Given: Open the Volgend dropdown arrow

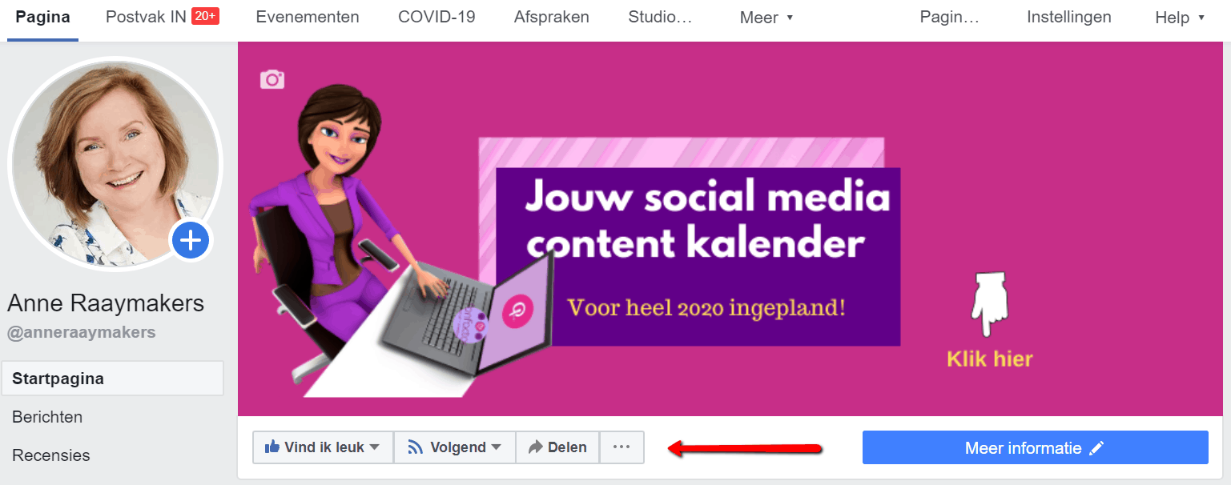Looking at the screenshot, I should coord(496,447).
